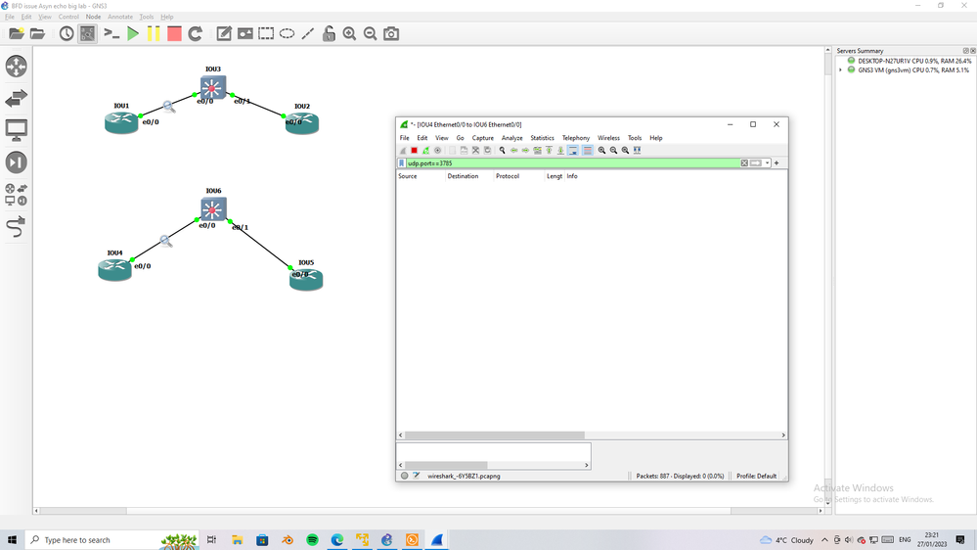The image size is (977, 550).
Task: Open Wireshark Capture menu
Action: [482, 138]
